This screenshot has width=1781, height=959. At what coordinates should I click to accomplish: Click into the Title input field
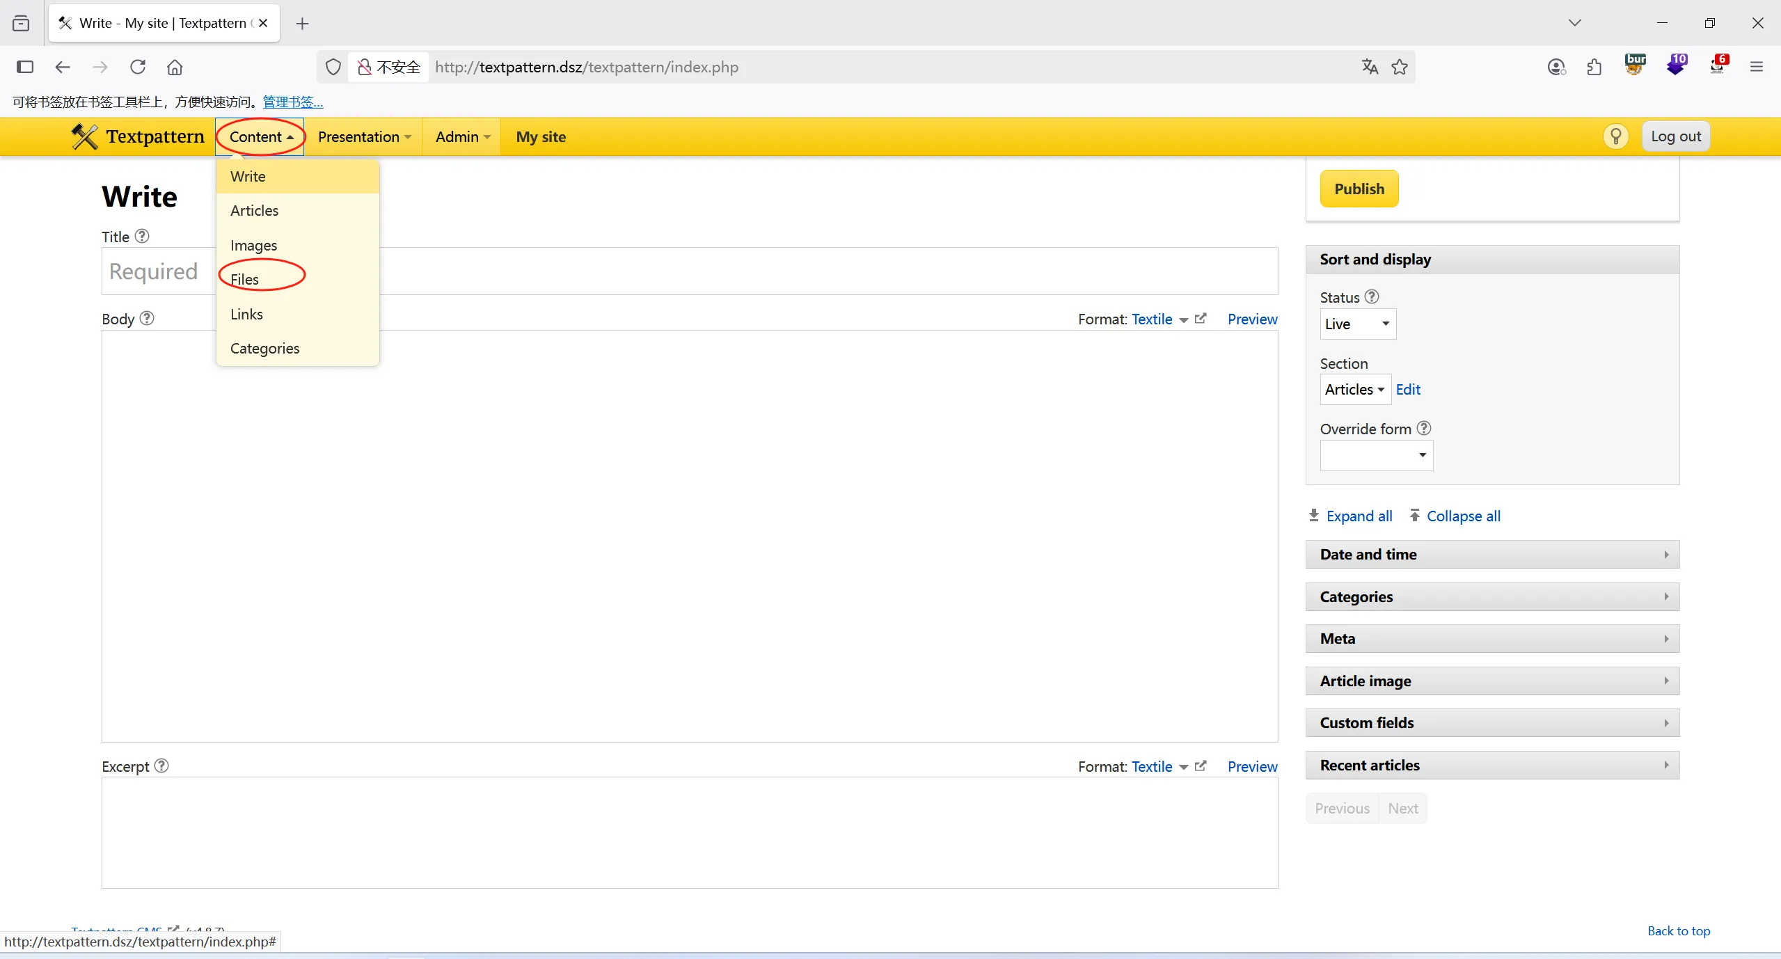(766, 271)
